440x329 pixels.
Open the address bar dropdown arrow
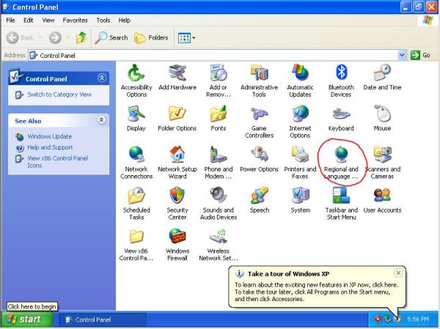402,55
